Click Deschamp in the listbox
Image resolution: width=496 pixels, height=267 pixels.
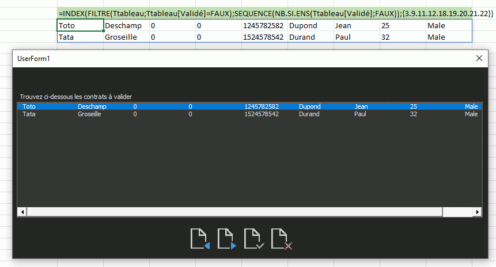pos(92,106)
